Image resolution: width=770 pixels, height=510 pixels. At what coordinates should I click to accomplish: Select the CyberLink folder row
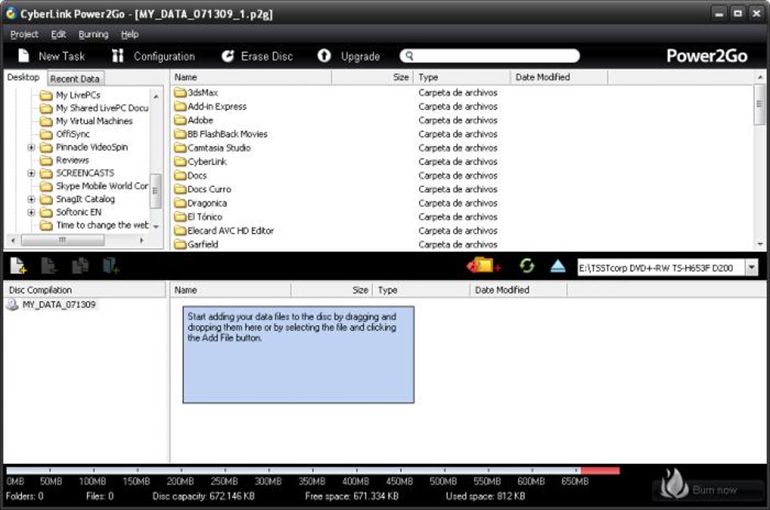click(207, 161)
